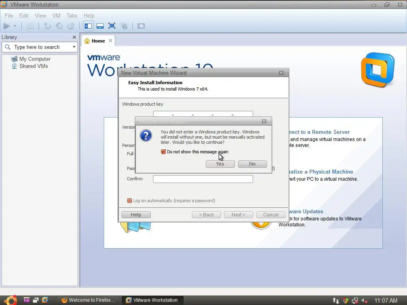Click the library search field
This screenshot has height=305, width=407.
(x=39, y=47)
